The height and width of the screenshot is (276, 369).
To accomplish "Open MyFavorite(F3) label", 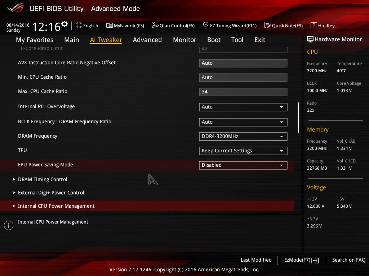I will click(129, 26).
